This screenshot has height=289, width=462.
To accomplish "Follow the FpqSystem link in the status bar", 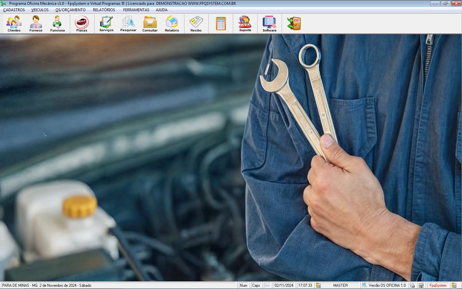I will point(438,285).
